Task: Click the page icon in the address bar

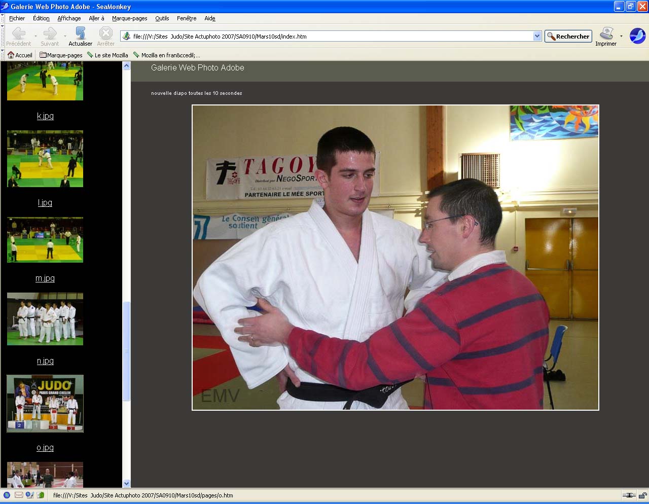Action: [x=126, y=37]
